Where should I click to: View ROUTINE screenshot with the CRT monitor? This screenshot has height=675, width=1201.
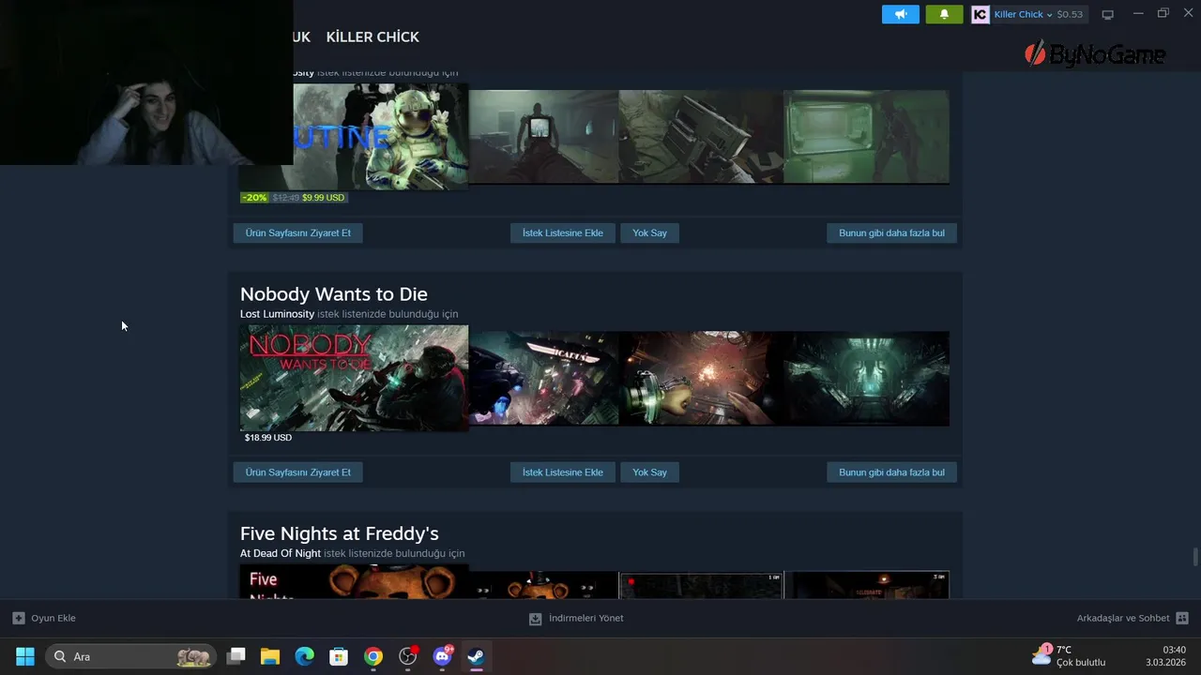click(x=543, y=137)
